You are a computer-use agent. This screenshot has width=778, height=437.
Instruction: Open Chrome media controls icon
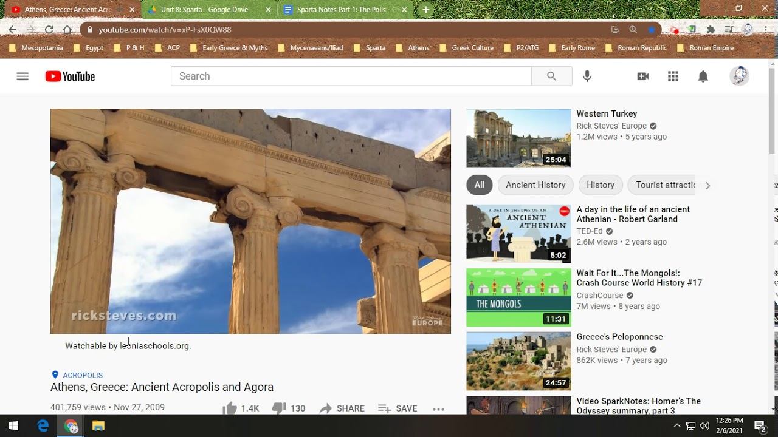(x=729, y=29)
